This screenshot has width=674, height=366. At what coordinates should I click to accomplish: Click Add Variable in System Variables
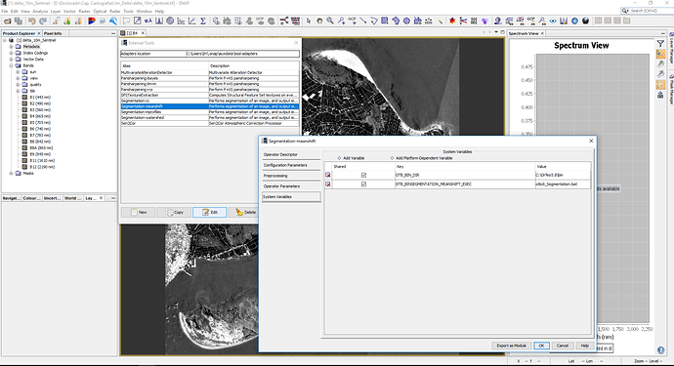(x=351, y=158)
